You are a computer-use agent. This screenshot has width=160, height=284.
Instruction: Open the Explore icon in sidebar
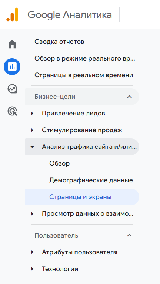point(12,89)
